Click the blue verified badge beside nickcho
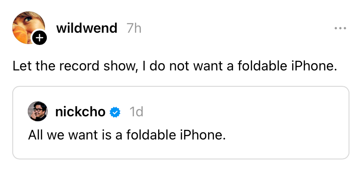The image size is (359, 169). click(115, 112)
